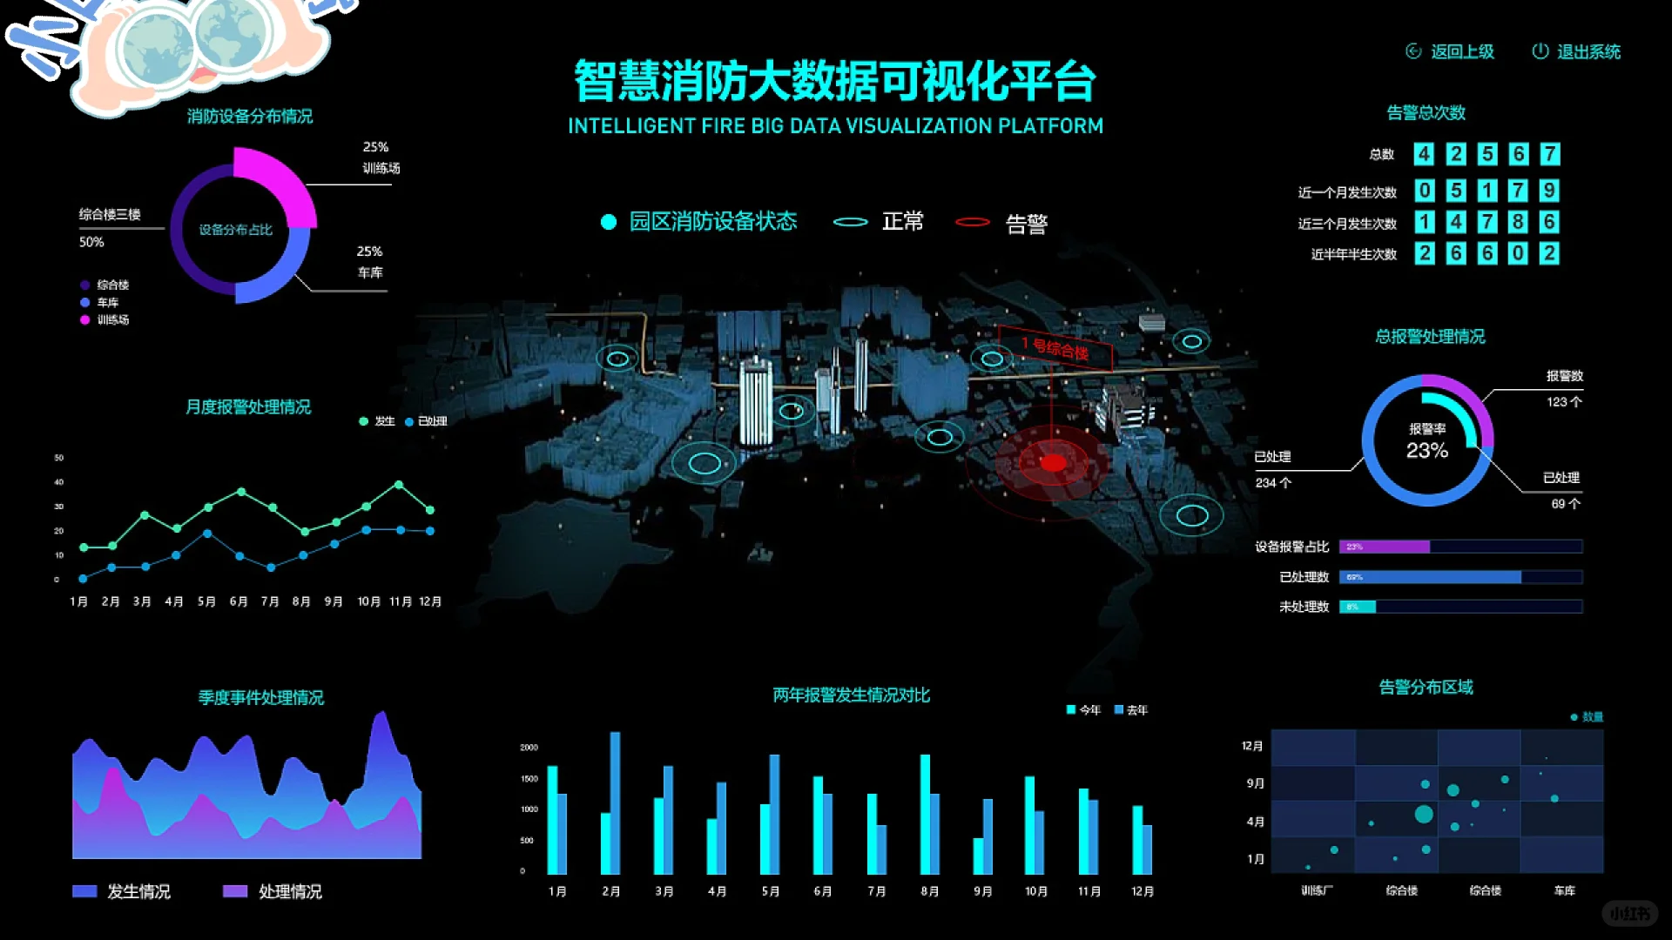Click the 处理情况 purple color swatch
The width and height of the screenshot is (1672, 940).
click(233, 891)
